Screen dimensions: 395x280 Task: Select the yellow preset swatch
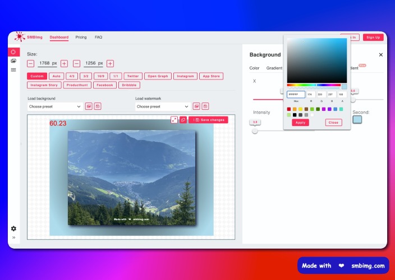(x=301, y=109)
